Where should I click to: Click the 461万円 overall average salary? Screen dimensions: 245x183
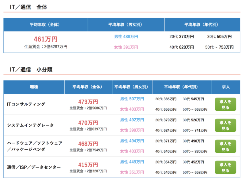pyautogui.click(x=46, y=39)
